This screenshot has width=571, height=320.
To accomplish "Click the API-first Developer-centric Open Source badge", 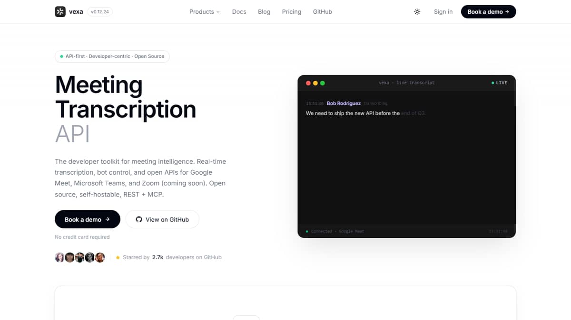I will coord(112,56).
